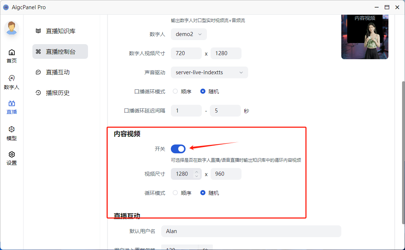Screen dimensions: 405x250
Task: Select the 数字人 sidebar icon
Action: pyautogui.click(x=11, y=82)
